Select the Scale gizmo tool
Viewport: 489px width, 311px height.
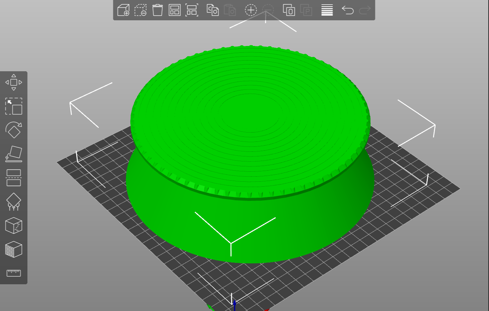14,106
